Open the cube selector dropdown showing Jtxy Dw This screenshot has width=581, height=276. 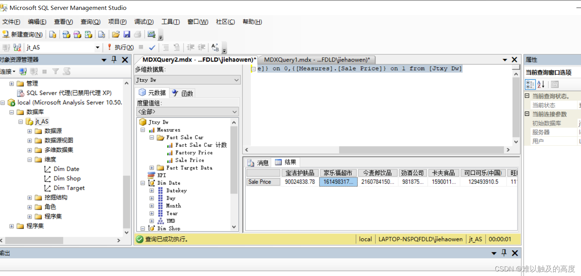click(188, 80)
